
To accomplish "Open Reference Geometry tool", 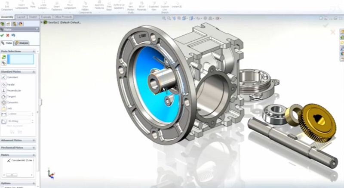I will [x=119, y=6].
